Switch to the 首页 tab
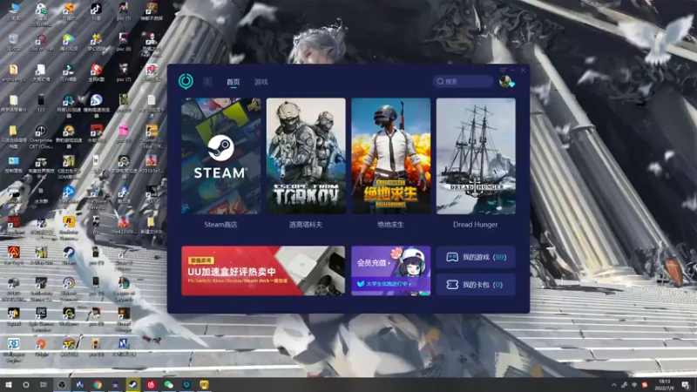This screenshot has height=392, width=697. 233,82
